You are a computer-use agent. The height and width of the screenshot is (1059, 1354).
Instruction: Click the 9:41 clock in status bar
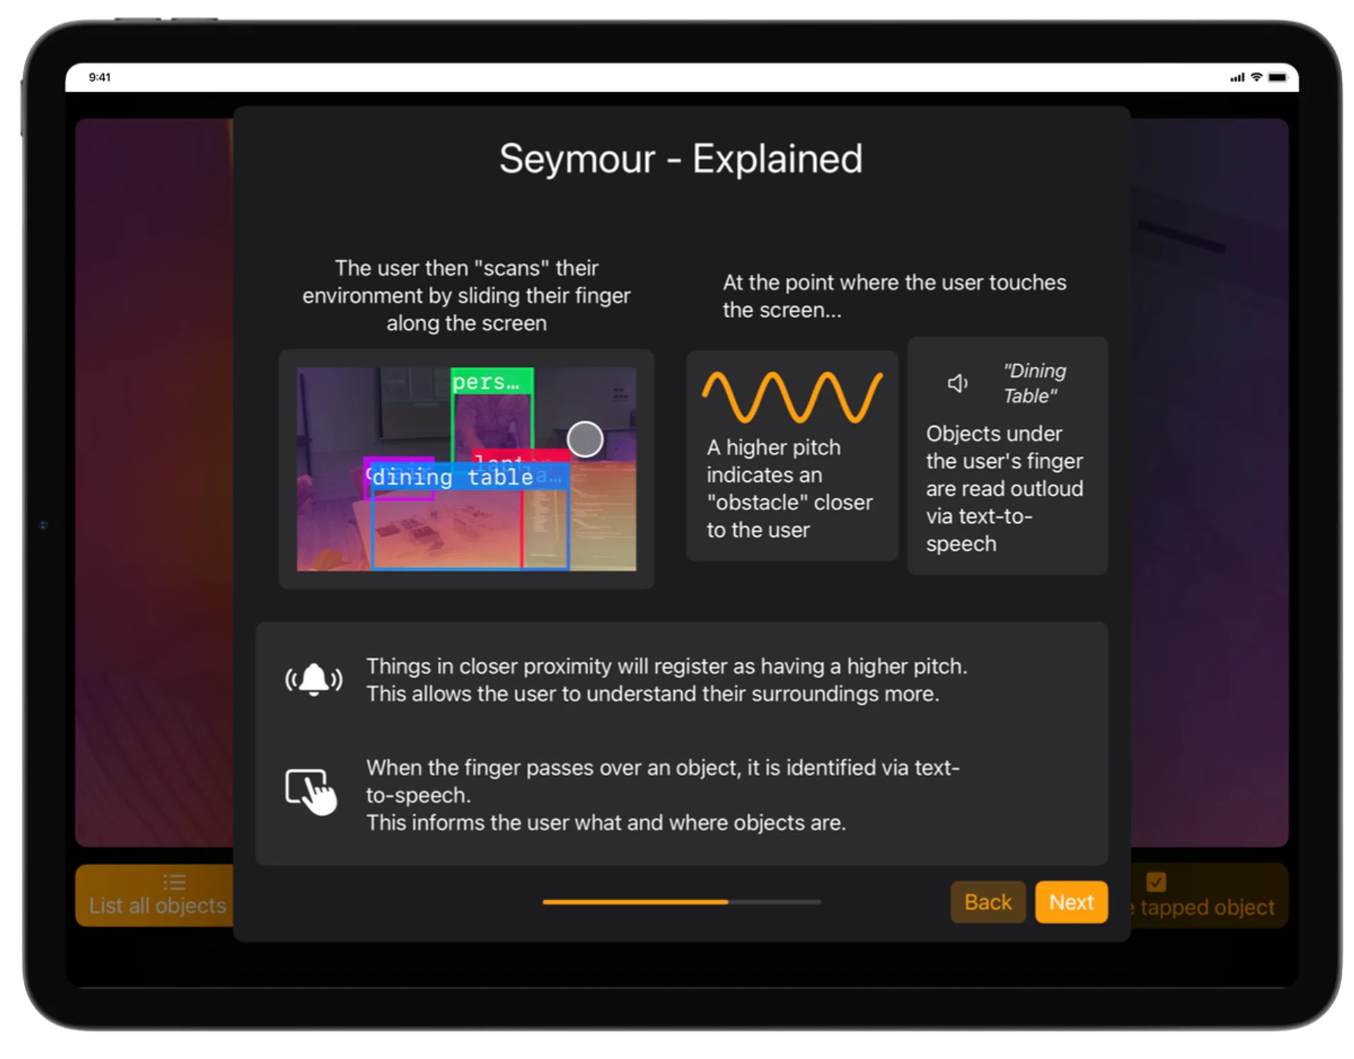tap(99, 78)
